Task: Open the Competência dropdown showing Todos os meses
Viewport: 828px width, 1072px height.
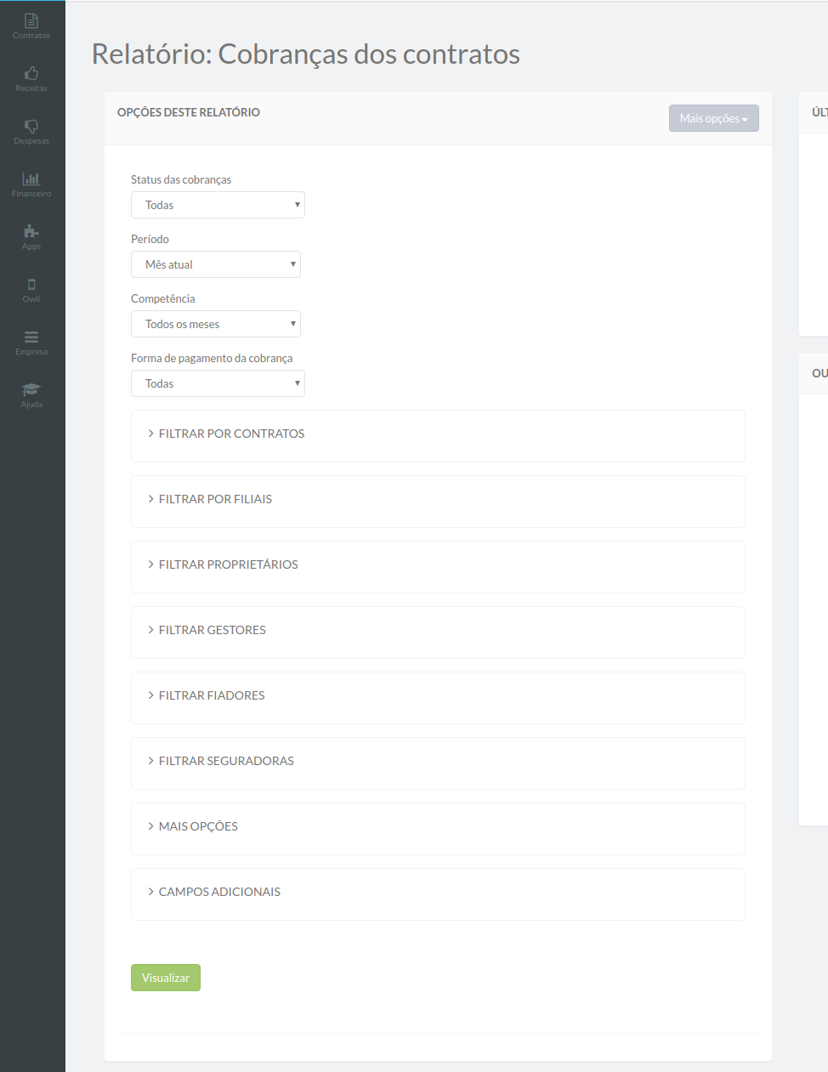Action: 216,324
